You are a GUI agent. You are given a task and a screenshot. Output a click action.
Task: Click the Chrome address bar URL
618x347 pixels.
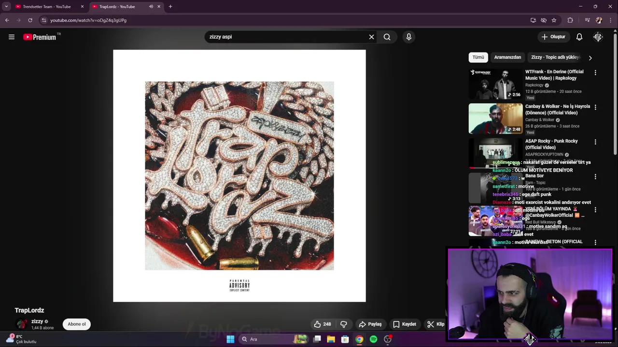88,20
